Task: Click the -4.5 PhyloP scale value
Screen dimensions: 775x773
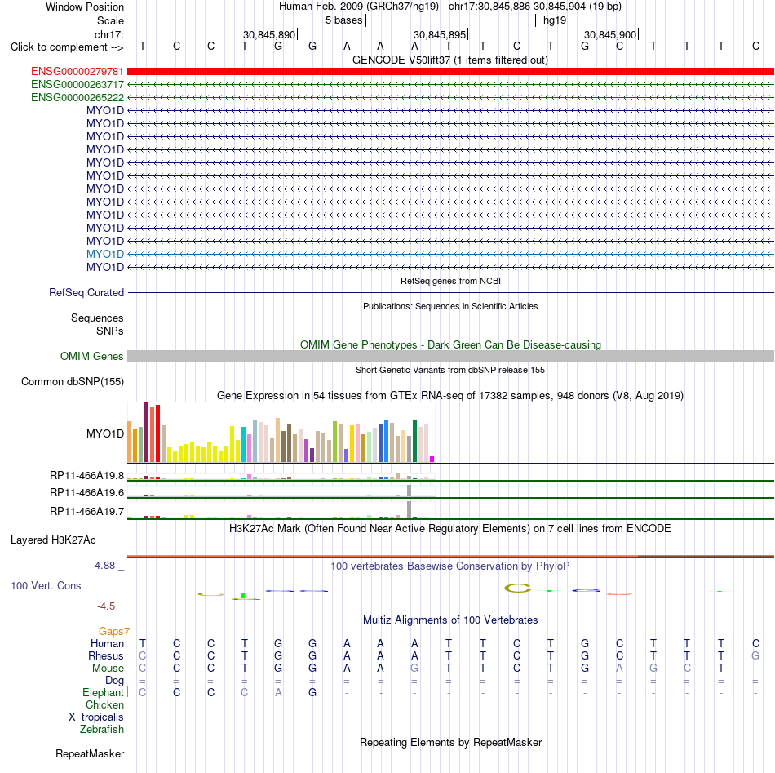Action: pyautogui.click(x=106, y=606)
